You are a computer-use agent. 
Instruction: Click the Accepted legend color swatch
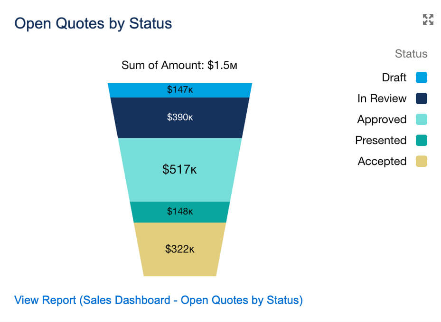[x=421, y=161]
